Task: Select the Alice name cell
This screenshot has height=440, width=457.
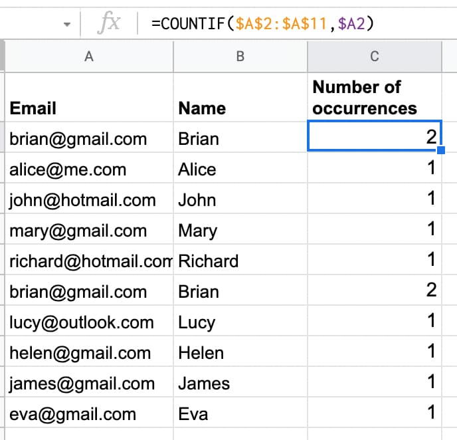Action: click(x=240, y=167)
